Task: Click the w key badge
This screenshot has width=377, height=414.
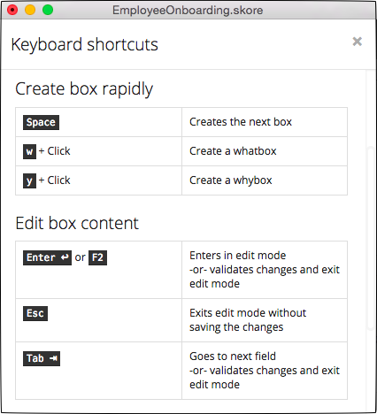Action: point(29,151)
